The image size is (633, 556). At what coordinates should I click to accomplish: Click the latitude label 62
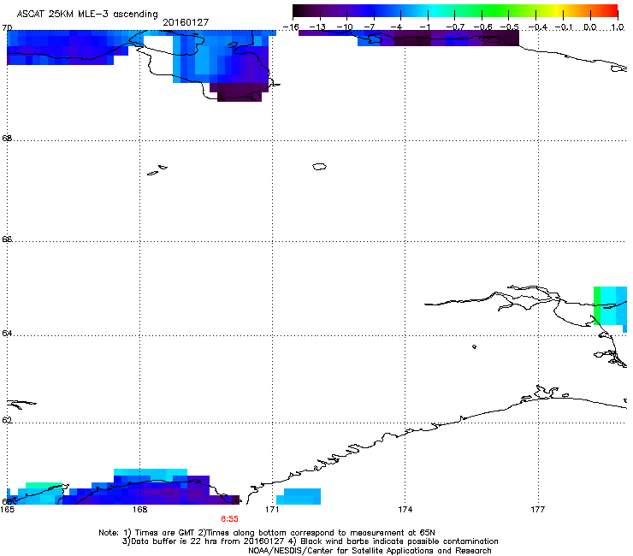(x=7, y=420)
